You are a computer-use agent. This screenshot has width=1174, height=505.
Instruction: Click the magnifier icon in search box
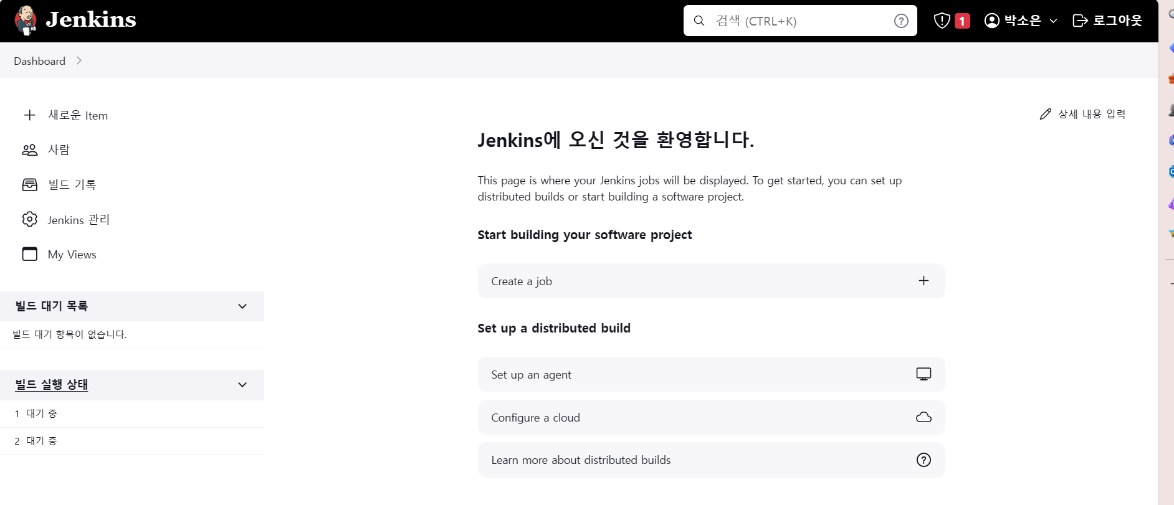[x=699, y=21]
